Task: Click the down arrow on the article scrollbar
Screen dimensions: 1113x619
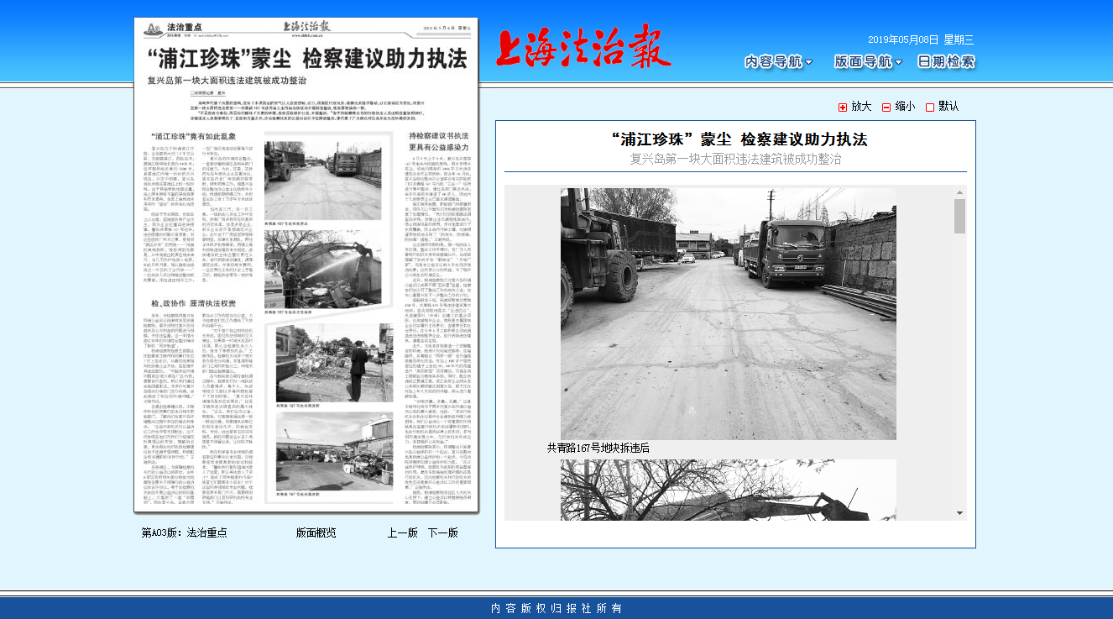Action: (x=960, y=515)
